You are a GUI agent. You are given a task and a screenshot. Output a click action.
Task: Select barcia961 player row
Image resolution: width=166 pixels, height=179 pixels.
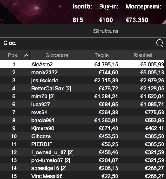82,121
